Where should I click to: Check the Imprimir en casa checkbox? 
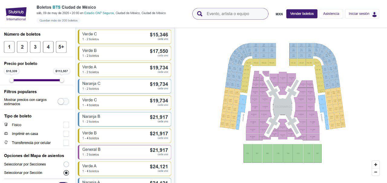click(66, 133)
